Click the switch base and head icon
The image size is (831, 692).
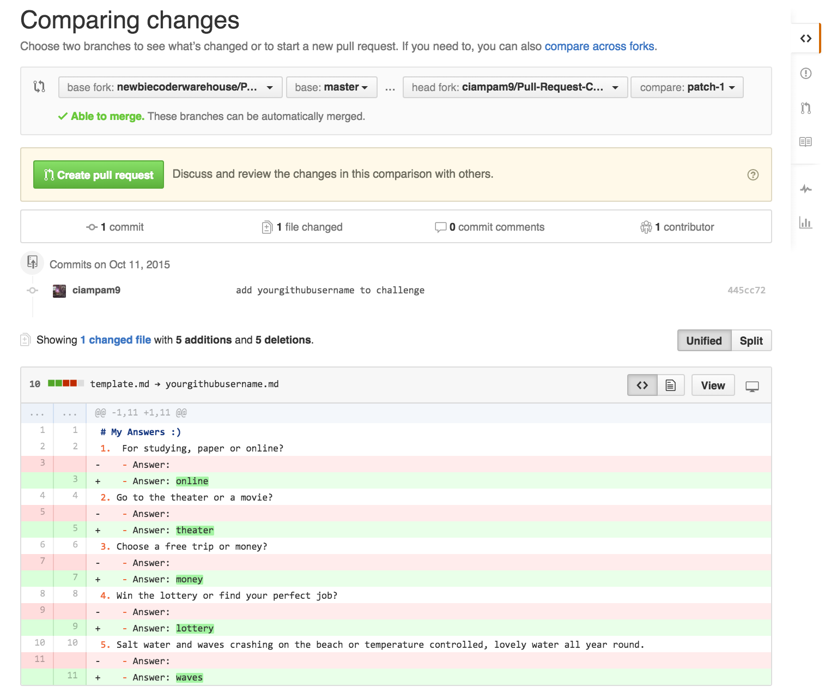39,86
